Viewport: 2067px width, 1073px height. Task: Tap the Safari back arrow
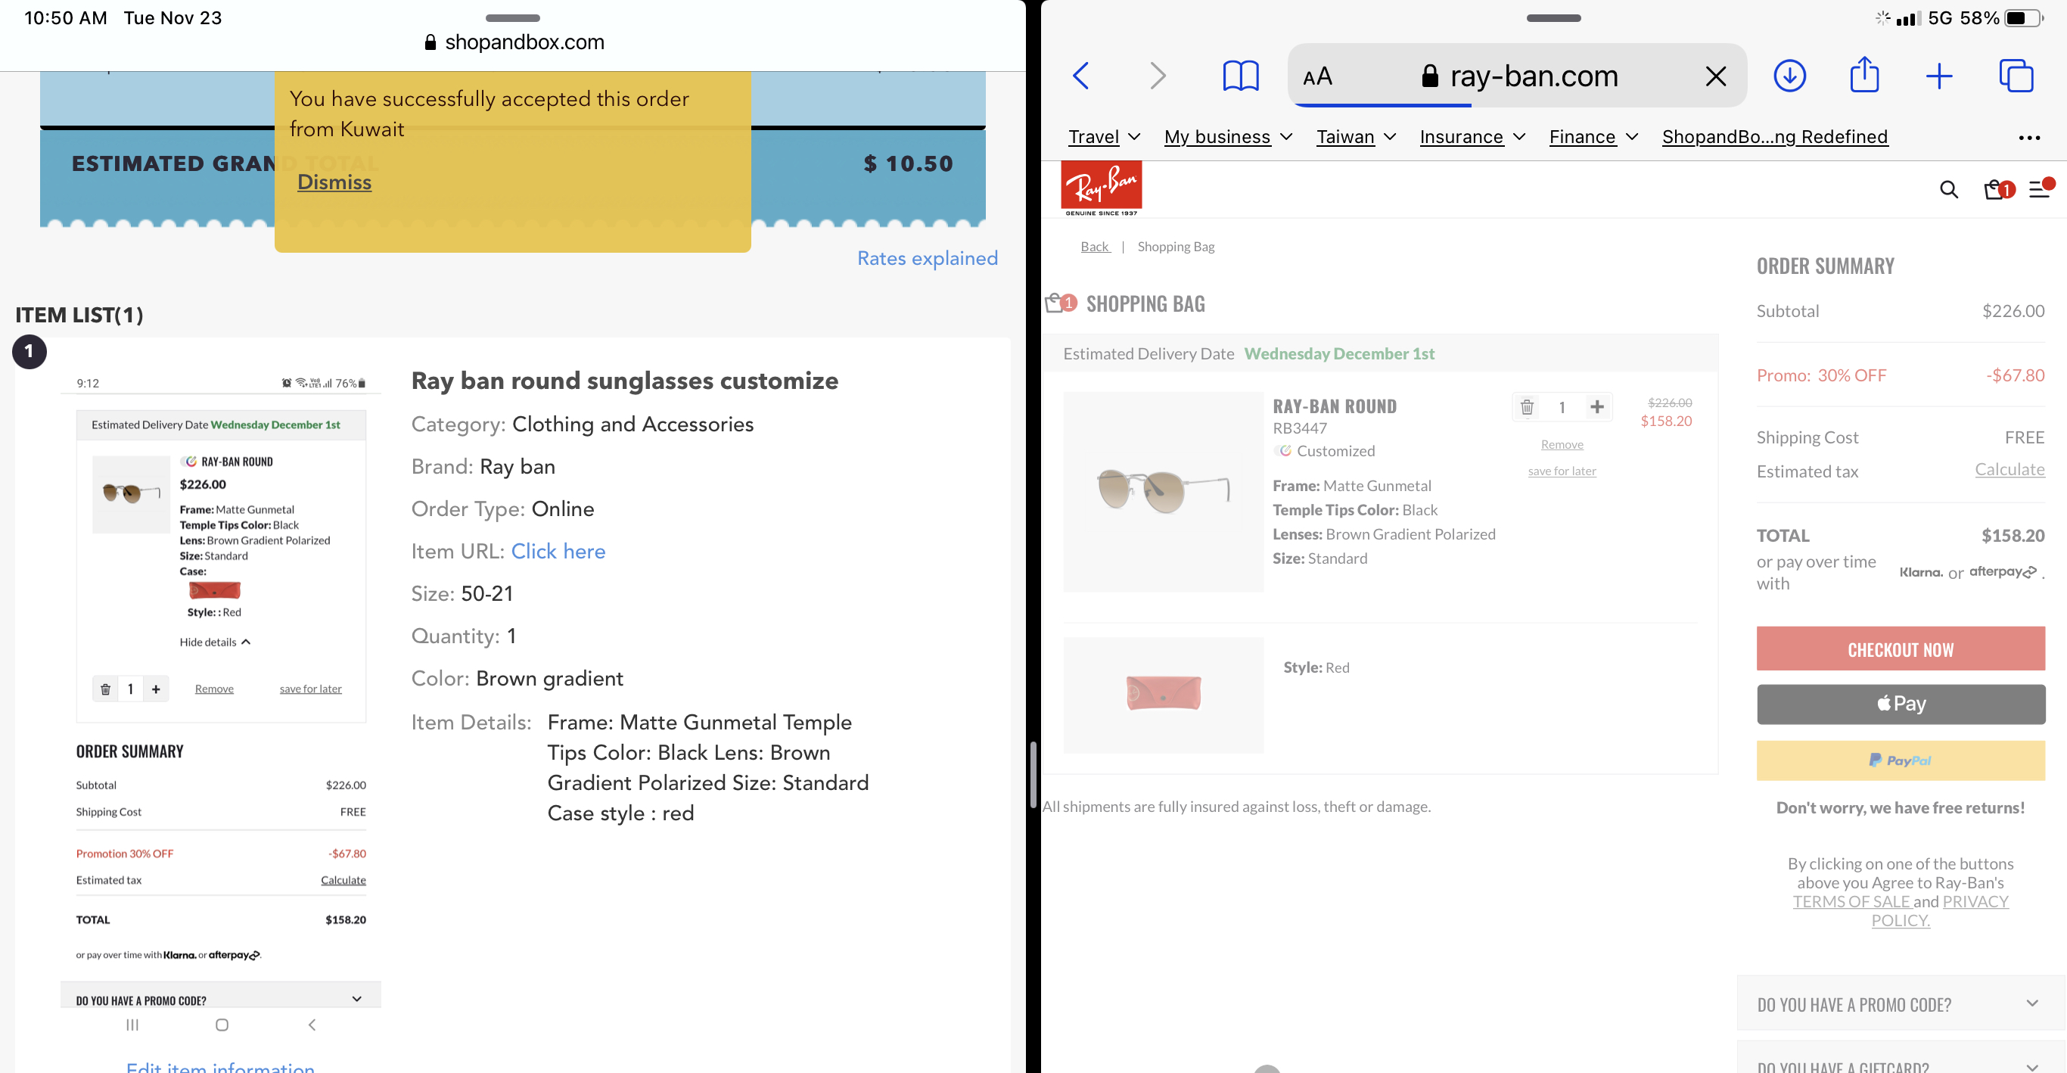click(x=1081, y=76)
